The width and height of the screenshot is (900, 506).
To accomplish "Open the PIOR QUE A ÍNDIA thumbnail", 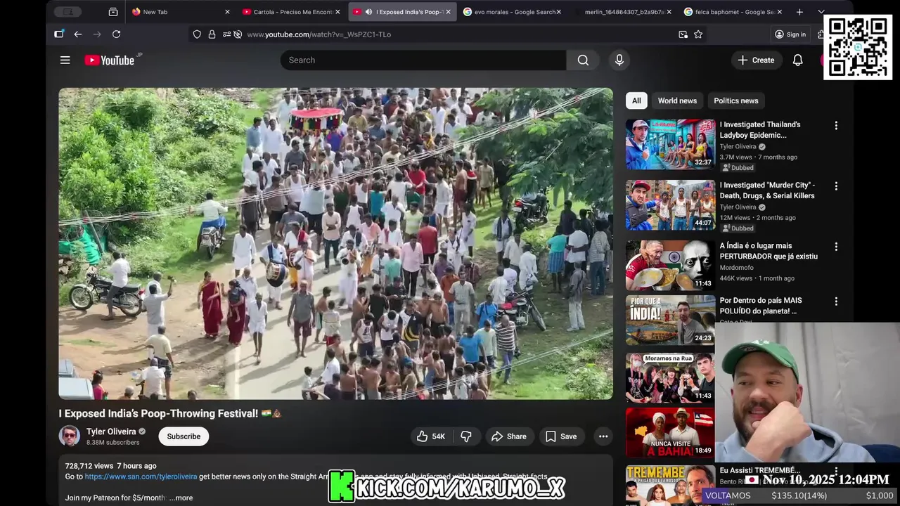I will click(670, 320).
